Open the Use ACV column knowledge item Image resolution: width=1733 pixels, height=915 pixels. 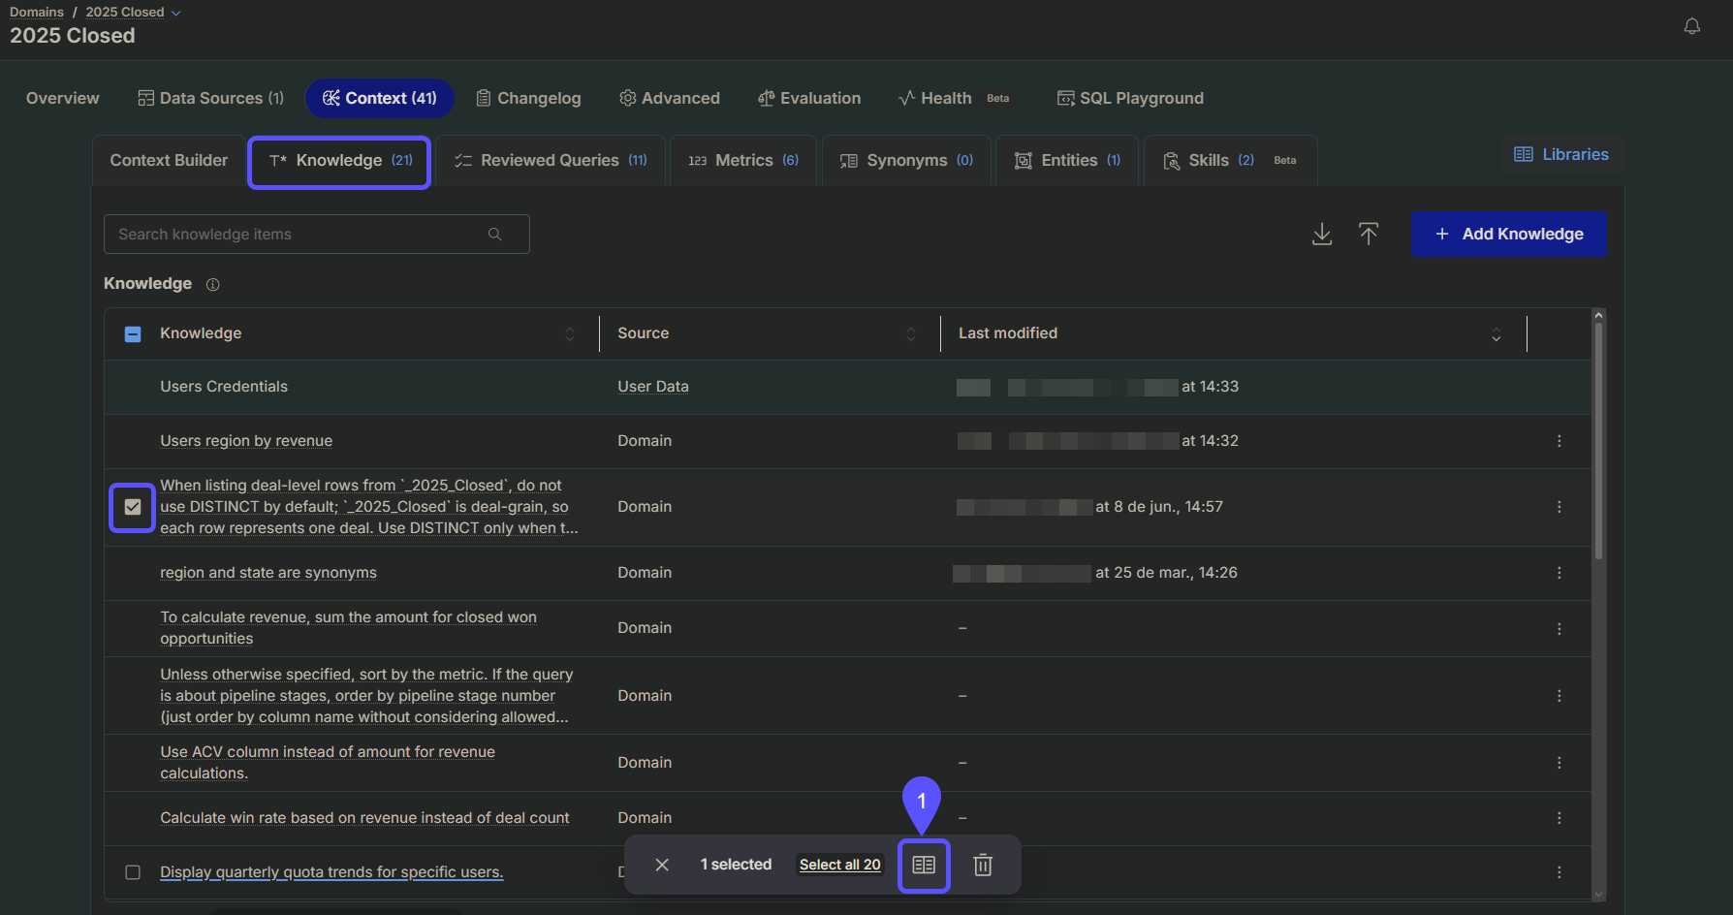(328, 763)
